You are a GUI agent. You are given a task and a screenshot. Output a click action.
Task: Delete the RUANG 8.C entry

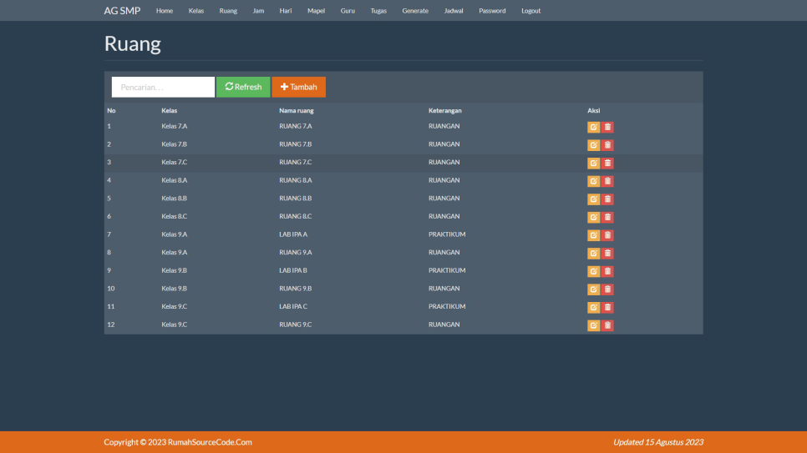607,217
